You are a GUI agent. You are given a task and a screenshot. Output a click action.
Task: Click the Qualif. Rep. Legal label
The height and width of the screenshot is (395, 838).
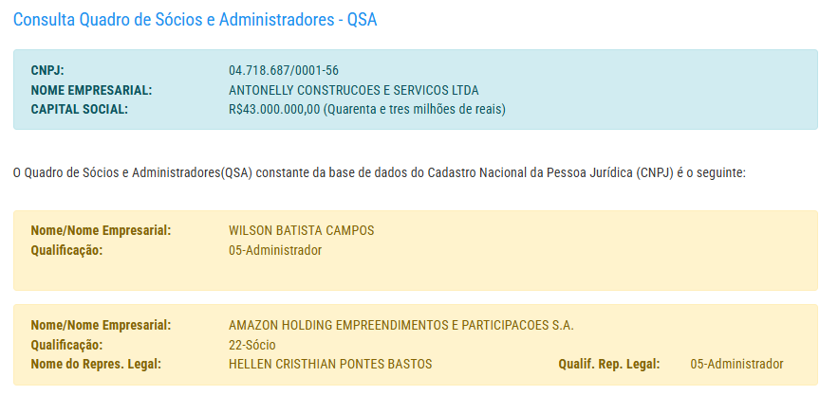pyautogui.click(x=607, y=364)
